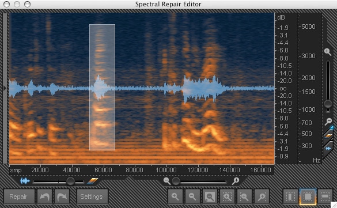Zoom to selection with dashed box magnifier
This screenshot has width=337, height=208.
(227, 196)
